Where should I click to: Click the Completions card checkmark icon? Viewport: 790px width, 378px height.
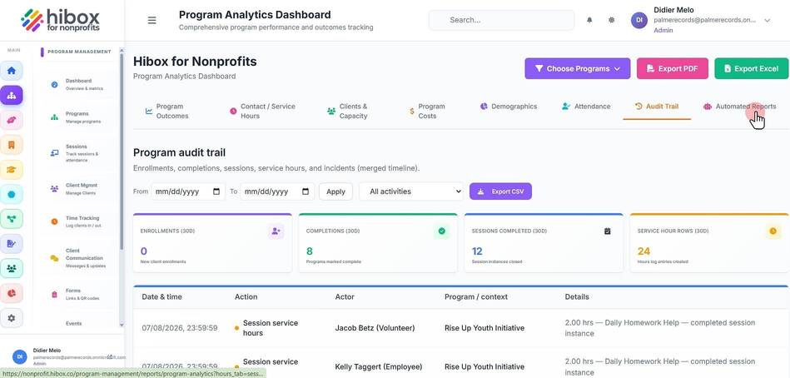click(x=441, y=231)
